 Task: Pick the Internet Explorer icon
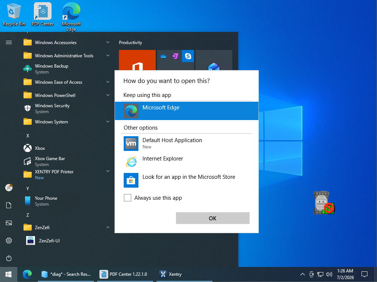point(131,162)
